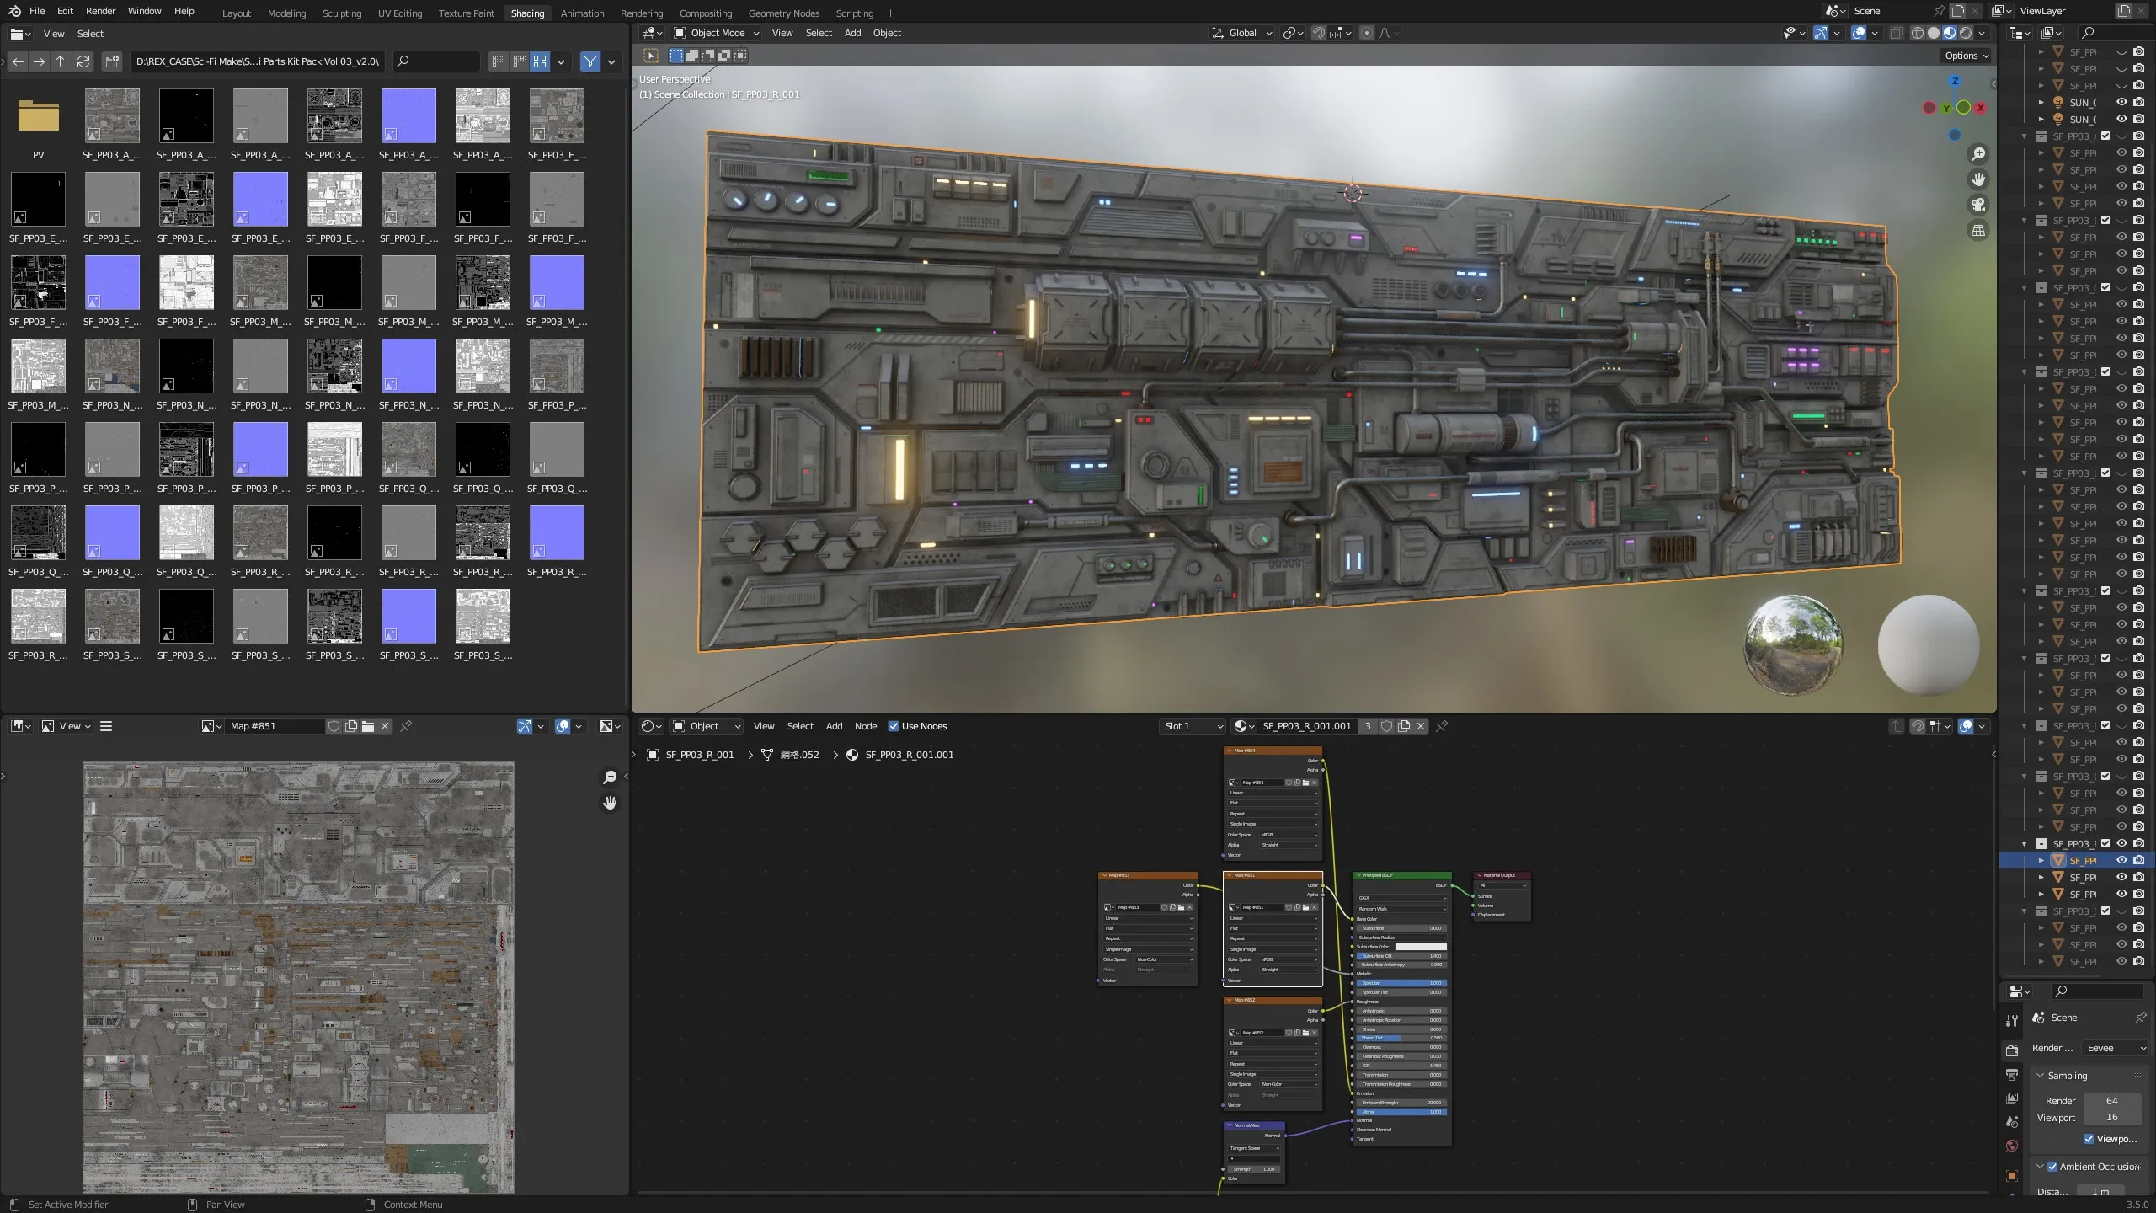Click zoom icon in 3D viewport
Screen dimensions: 2156x1213
(x=1978, y=154)
